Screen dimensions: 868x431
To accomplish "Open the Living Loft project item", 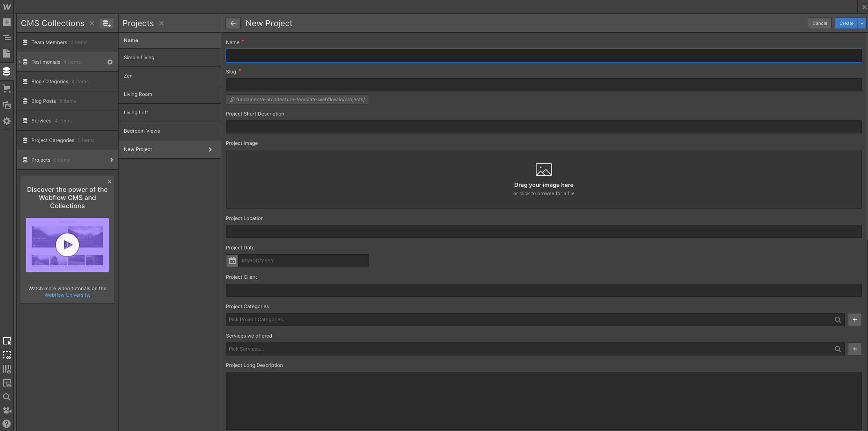I will [x=136, y=113].
